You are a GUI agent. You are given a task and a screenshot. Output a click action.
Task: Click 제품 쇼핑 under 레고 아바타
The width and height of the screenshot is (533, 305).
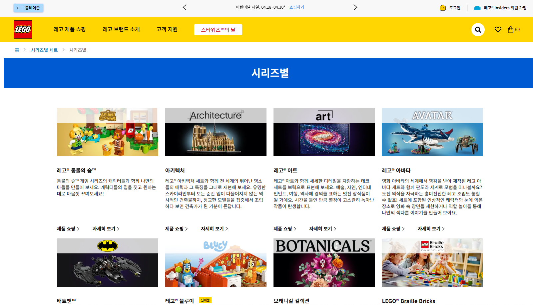[393, 228]
